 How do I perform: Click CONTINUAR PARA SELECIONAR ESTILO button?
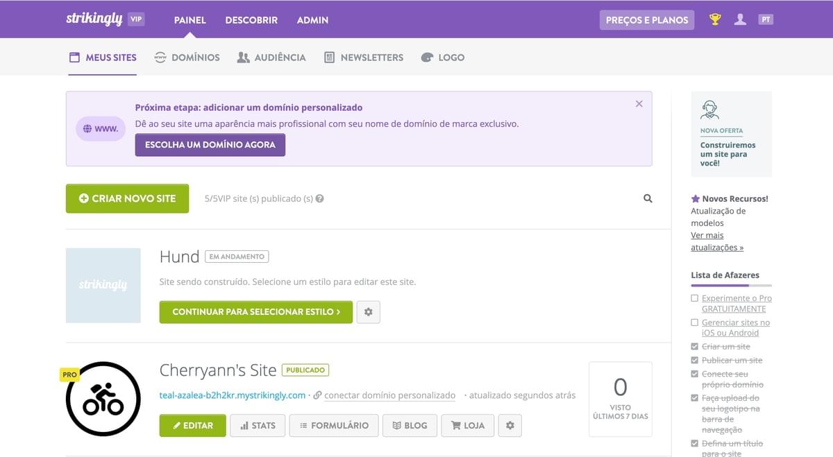pos(256,312)
